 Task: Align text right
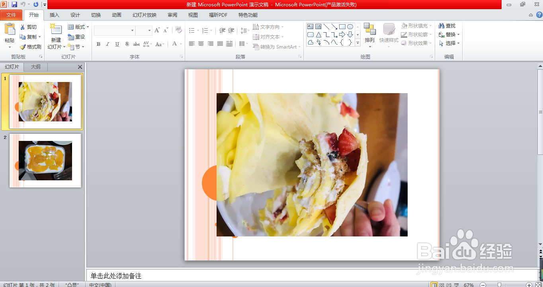[x=211, y=44]
